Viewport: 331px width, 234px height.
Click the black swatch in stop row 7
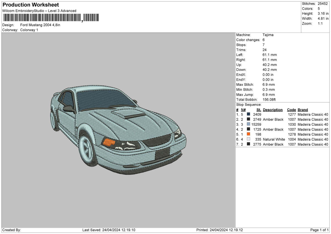pos(249,144)
